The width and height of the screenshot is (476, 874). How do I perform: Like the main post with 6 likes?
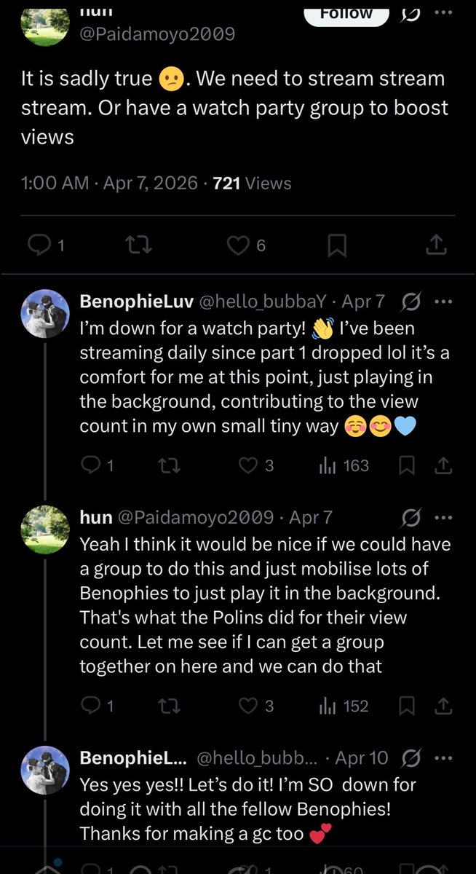(238, 246)
